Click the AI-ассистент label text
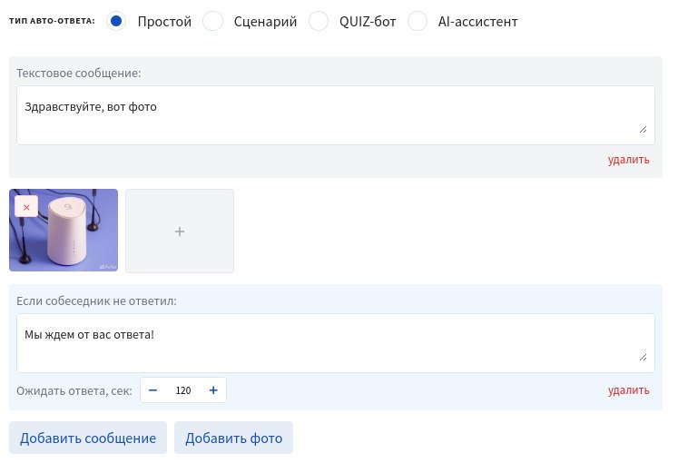678x463 pixels. pyautogui.click(x=476, y=21)
